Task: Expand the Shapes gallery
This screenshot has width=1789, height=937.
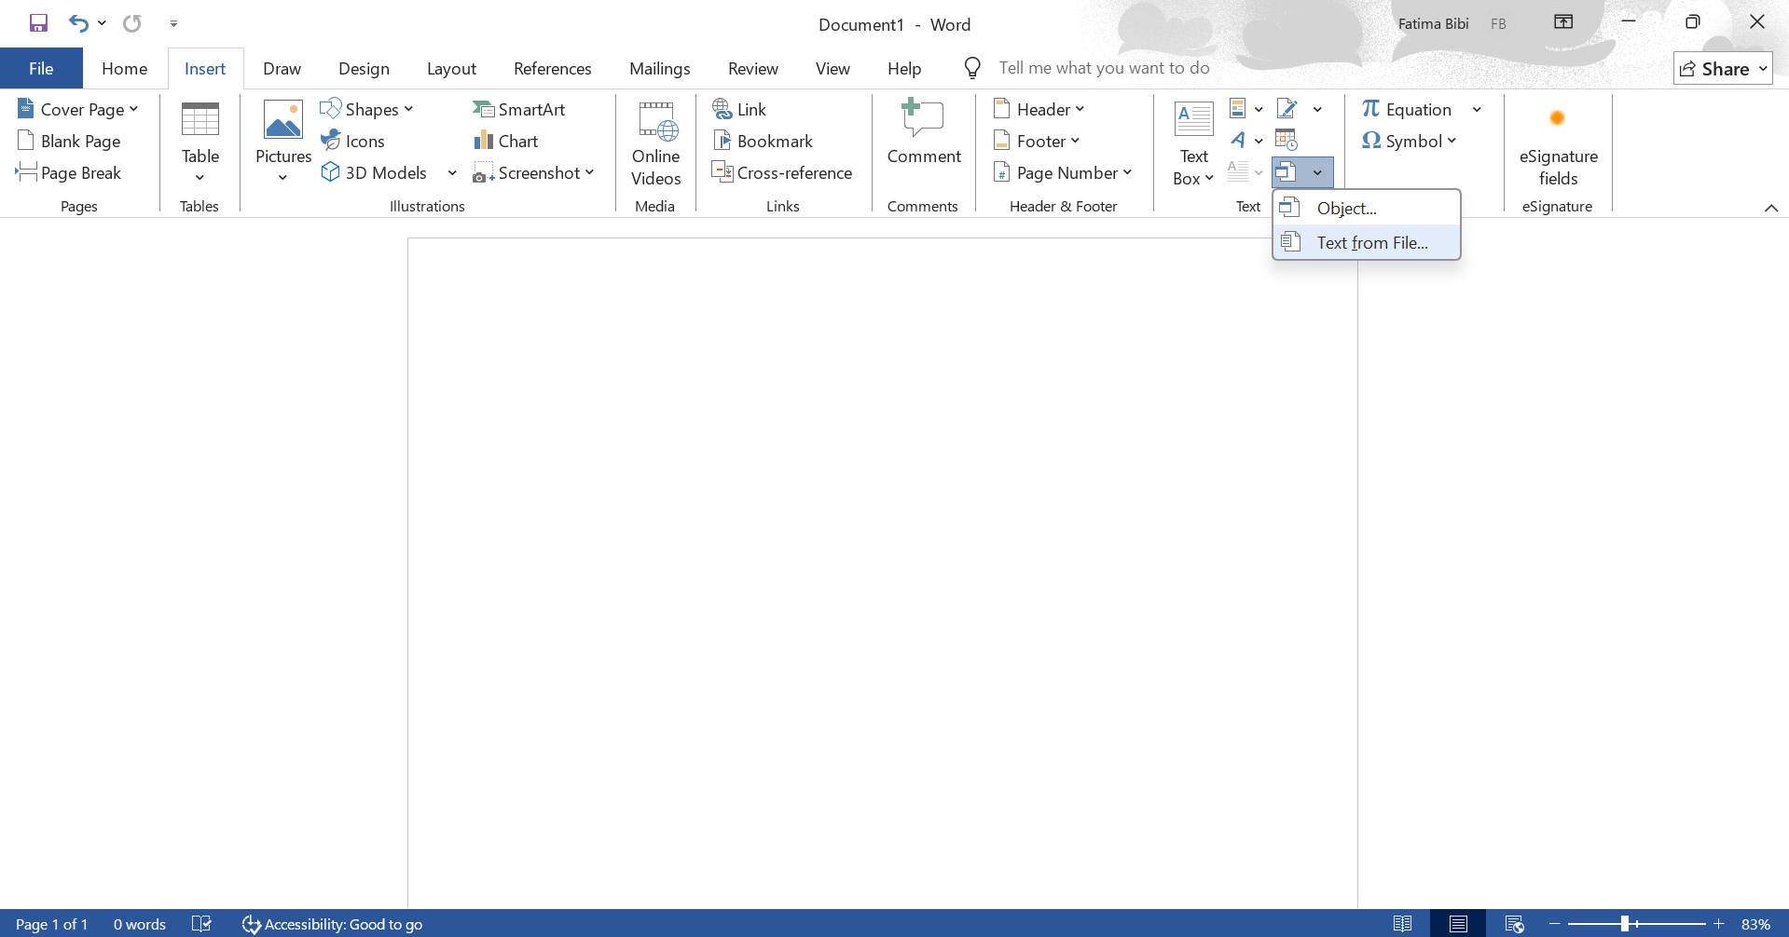Action: pos(366,109)
